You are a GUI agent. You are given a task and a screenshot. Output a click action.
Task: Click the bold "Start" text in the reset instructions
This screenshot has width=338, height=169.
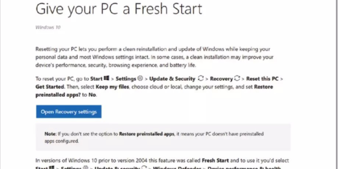(97, 79)
